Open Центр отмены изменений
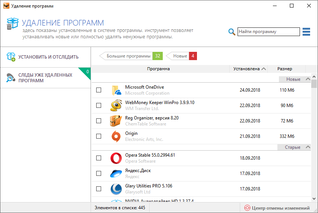The height and width of the screenshot is (213, 318). 277,208
